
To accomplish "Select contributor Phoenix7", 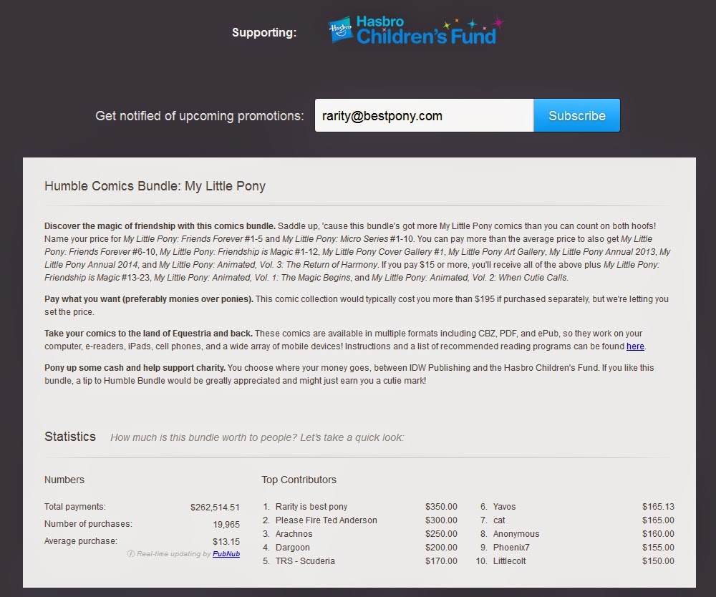I will 511,547.
